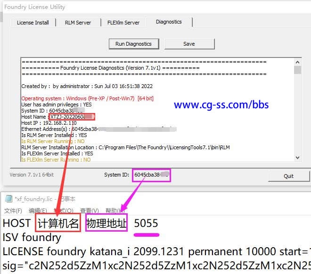Open the RLM Server tab
The height and width of the screenshot is (274, 311).
[78, 23]
